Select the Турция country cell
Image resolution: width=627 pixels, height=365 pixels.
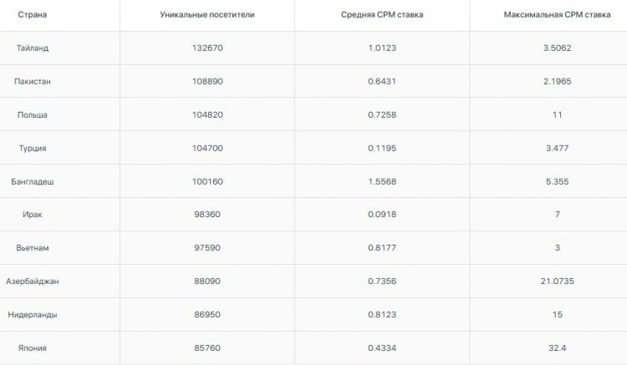[x=33, y=148]
